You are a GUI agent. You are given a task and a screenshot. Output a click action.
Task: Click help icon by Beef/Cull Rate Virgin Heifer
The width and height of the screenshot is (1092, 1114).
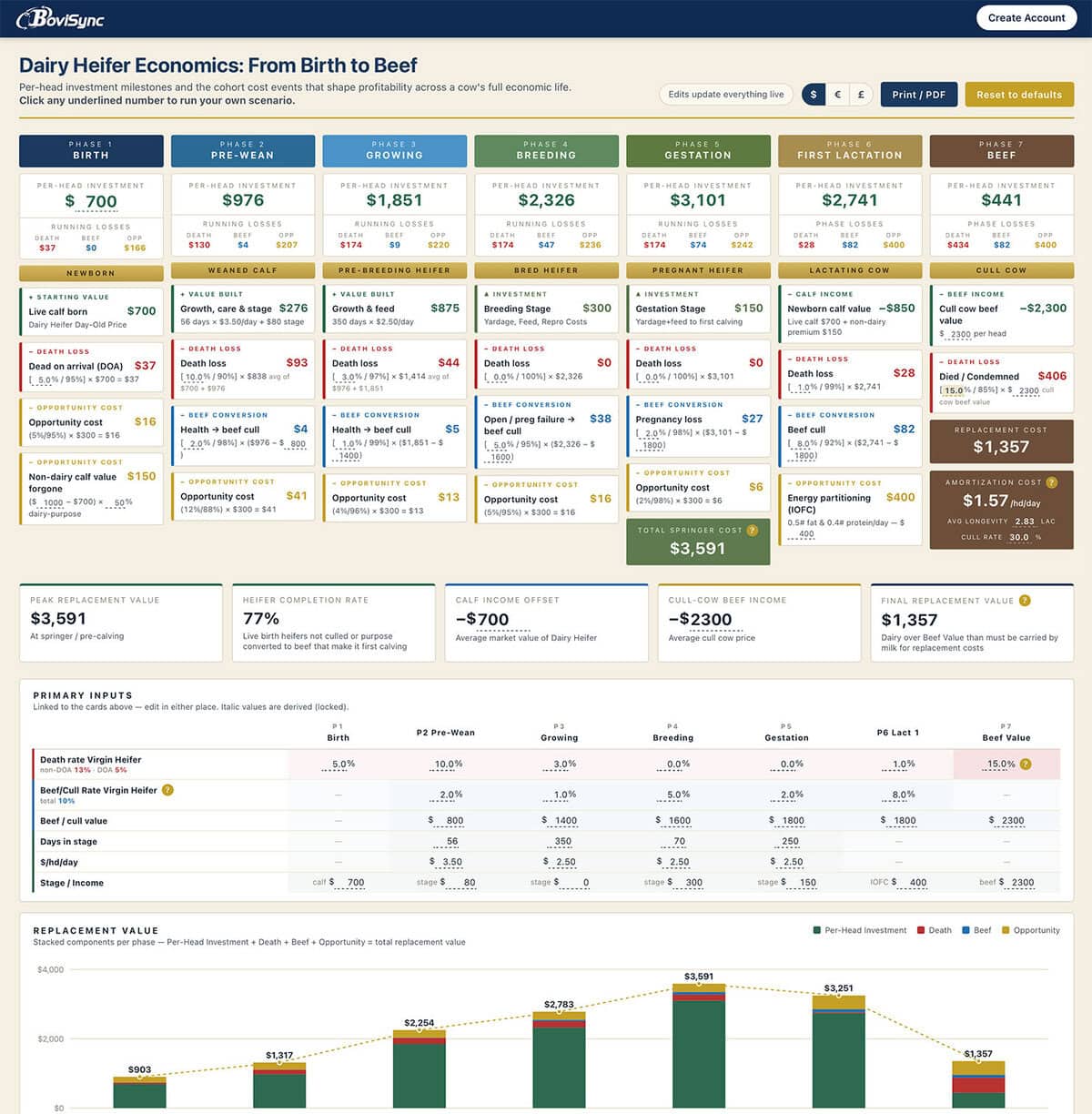[x=167, y=790]
